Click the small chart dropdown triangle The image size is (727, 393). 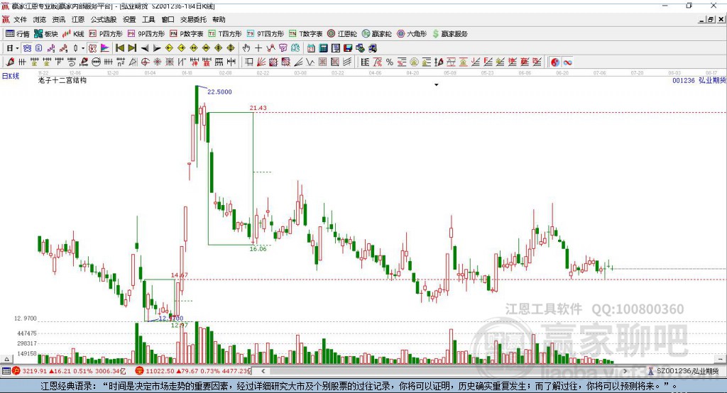point(437,85)
